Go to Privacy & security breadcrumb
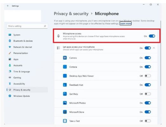Screen dimensions: 166x127 71,14
